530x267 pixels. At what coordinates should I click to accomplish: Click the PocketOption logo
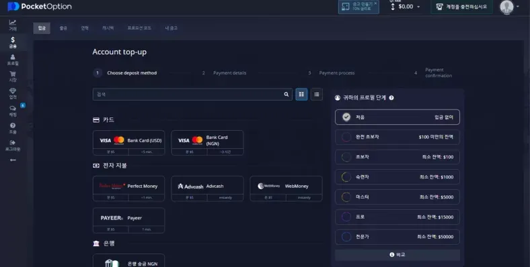click(x=40, y=7)
